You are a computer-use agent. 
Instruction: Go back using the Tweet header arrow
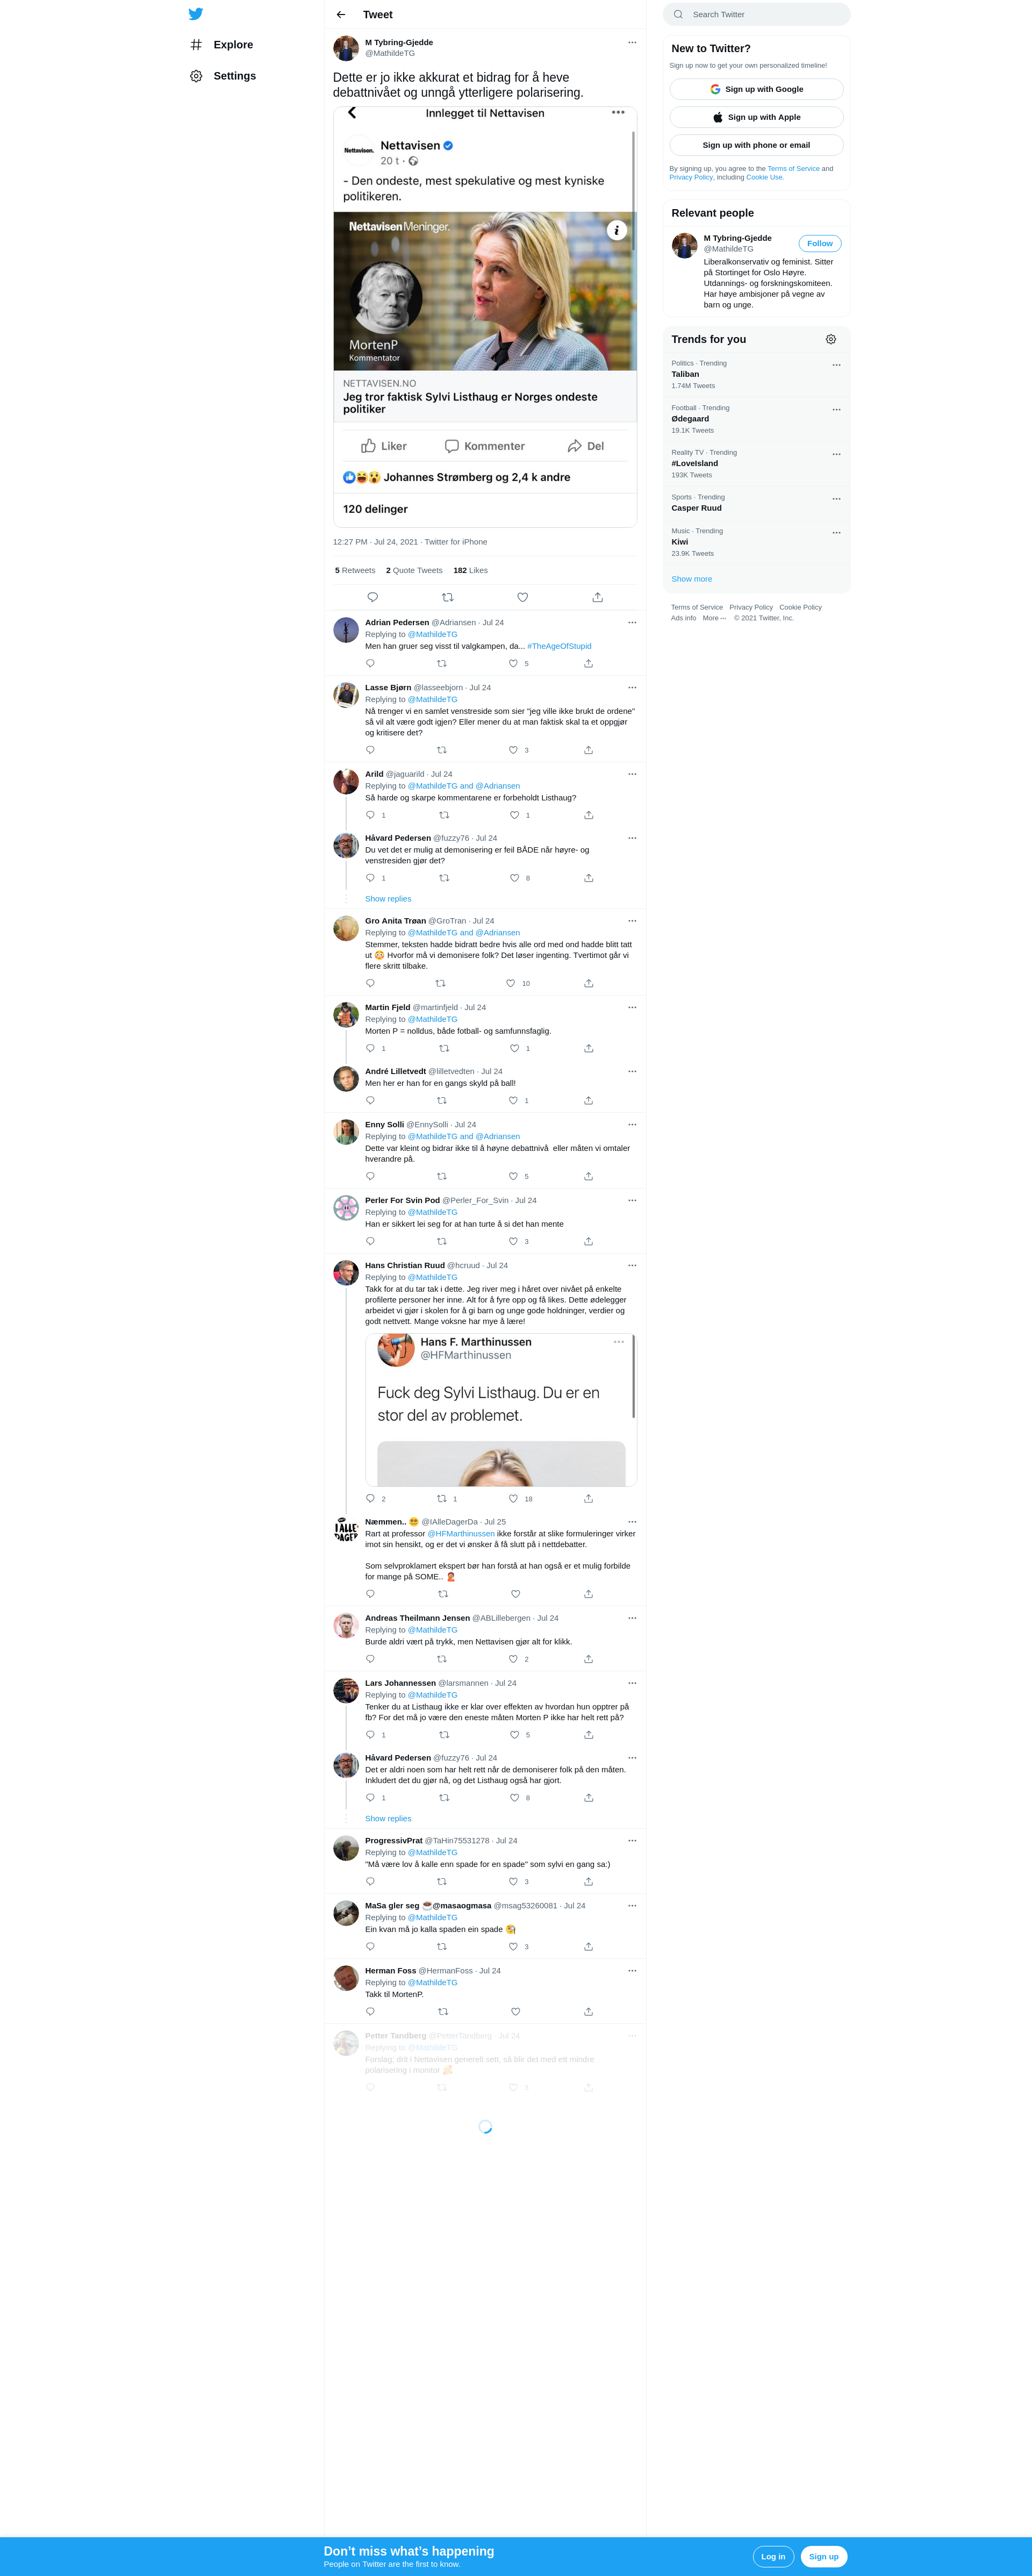341,15
